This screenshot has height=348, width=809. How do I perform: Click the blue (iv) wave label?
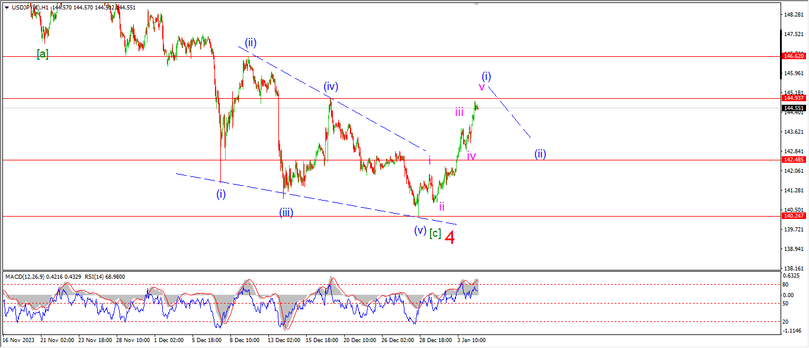(330, 86)
